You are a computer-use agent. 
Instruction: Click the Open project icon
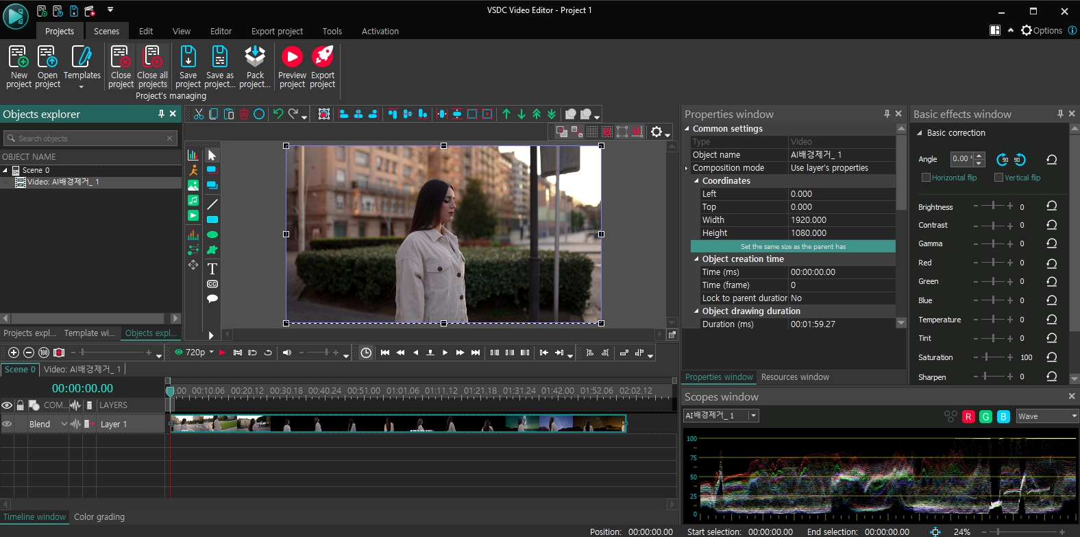point(47,56)
